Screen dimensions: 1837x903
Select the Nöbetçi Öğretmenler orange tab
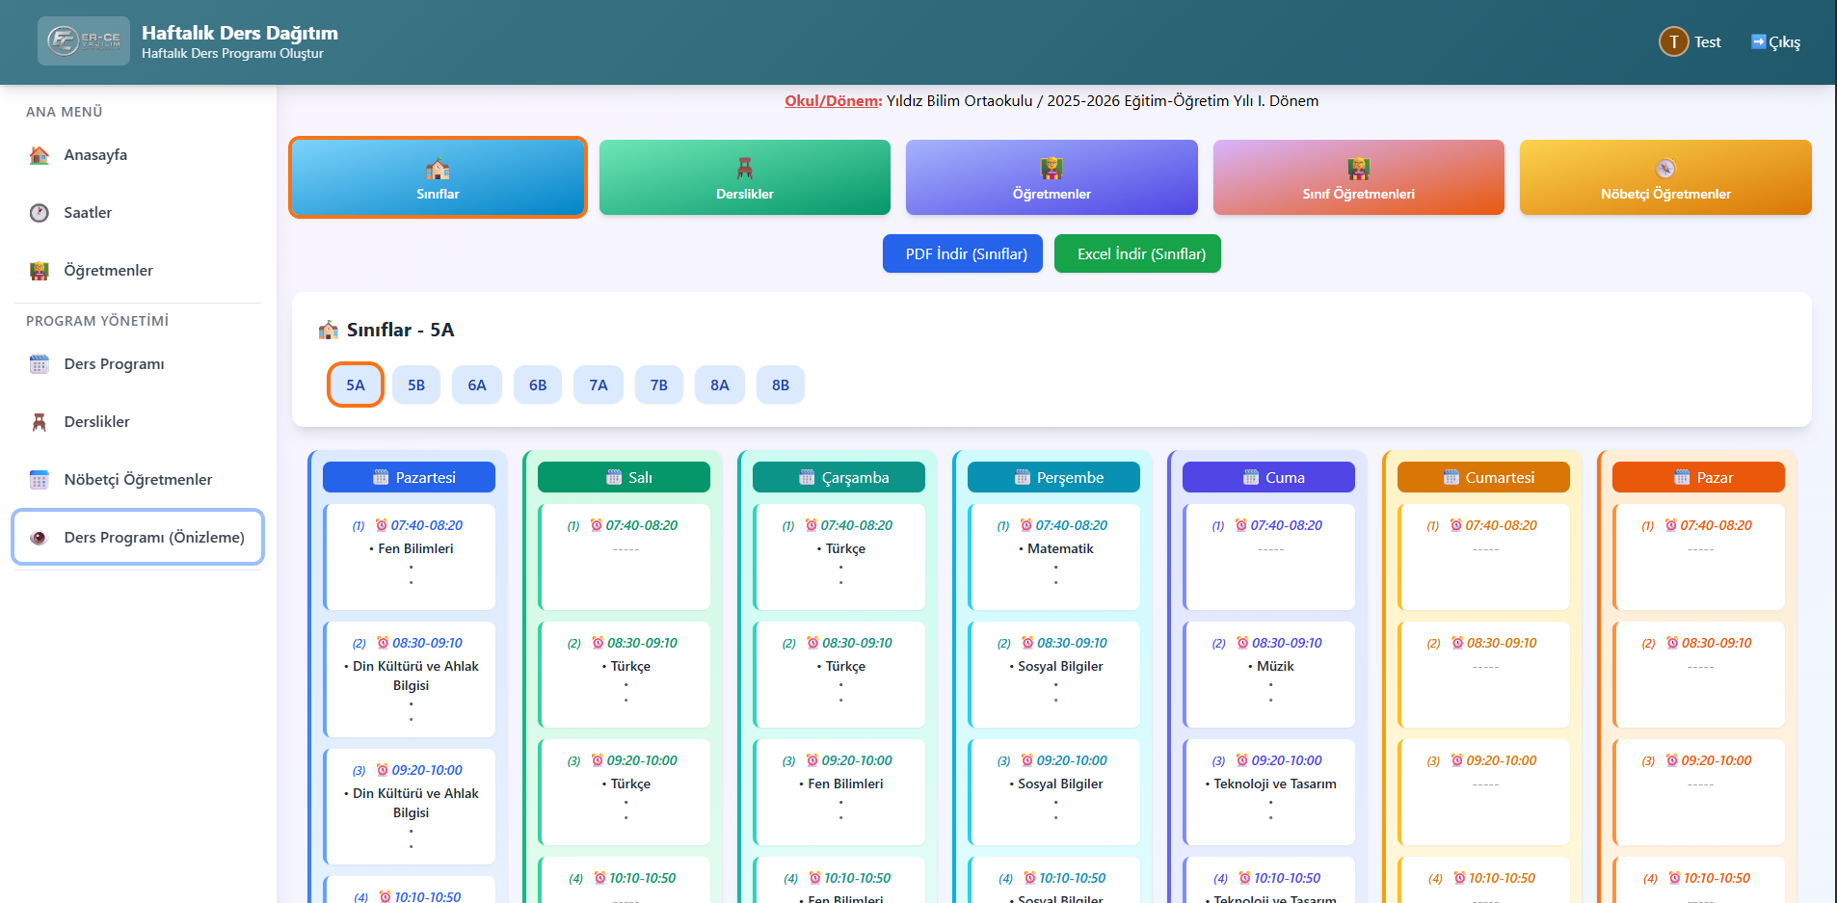[x=1664, y=177]
